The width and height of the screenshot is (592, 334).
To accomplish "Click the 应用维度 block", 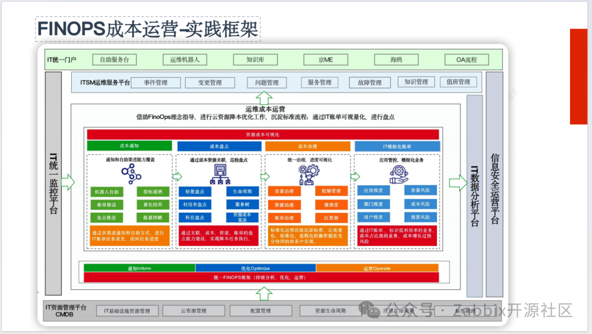I will 373,190.
